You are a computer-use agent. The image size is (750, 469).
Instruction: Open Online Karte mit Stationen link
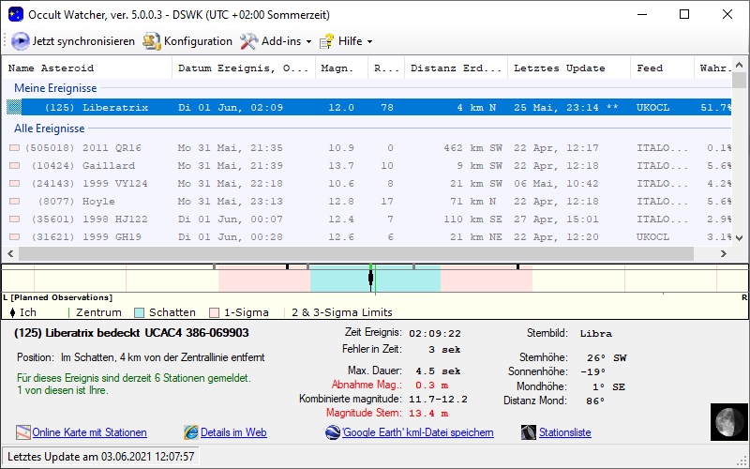tap(89, 432)
